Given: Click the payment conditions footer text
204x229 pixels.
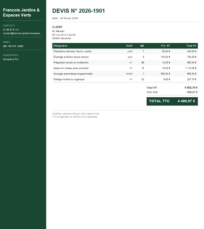Looking at the screenshot, I should (76, 116).
